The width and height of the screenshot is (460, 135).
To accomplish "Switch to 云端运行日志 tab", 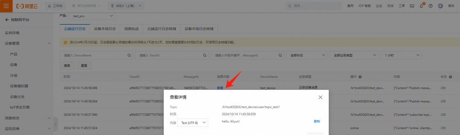I will click(75, 29).
